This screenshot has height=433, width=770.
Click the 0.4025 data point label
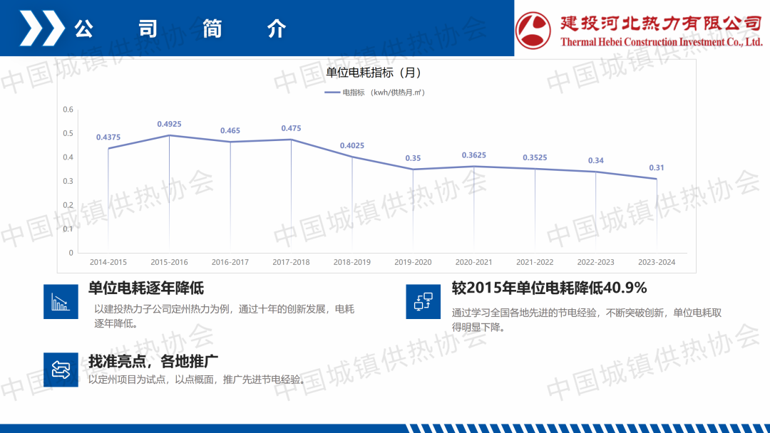tap(351, 145)
